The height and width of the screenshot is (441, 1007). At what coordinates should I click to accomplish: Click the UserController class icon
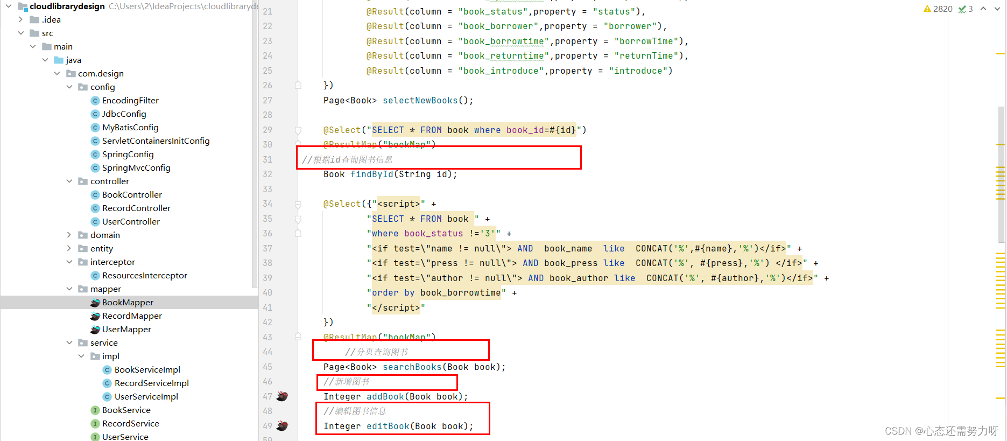point(95,221)
